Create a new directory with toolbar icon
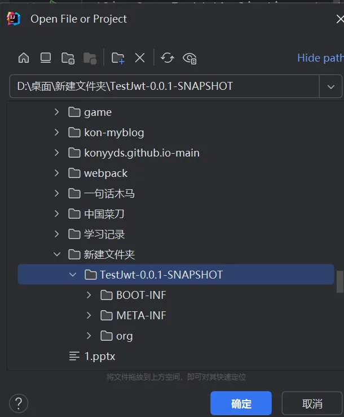 (x=118, y=58)
